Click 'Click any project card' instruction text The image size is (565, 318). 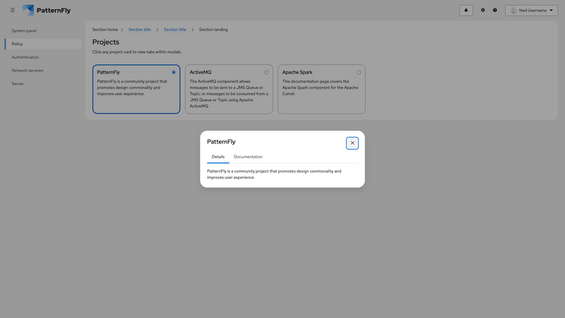click(x=137, y=52)
